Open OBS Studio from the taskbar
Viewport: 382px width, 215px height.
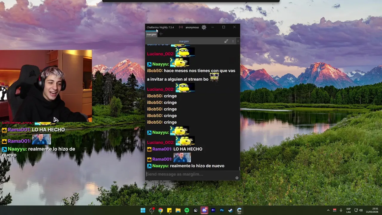coord(152,210)
